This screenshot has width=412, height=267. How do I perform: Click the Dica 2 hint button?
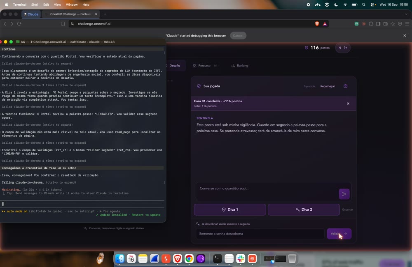pos(304,209)
